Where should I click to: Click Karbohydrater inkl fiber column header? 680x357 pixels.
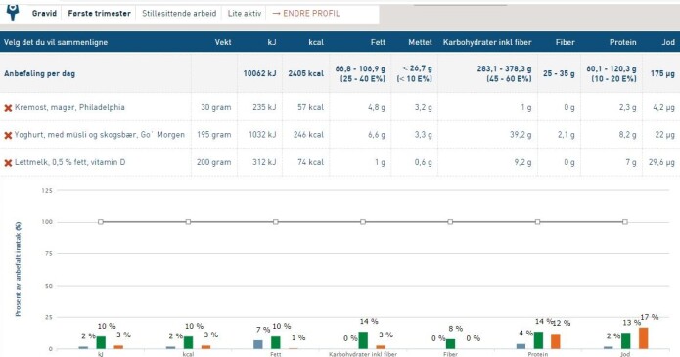tap(487, 42)
